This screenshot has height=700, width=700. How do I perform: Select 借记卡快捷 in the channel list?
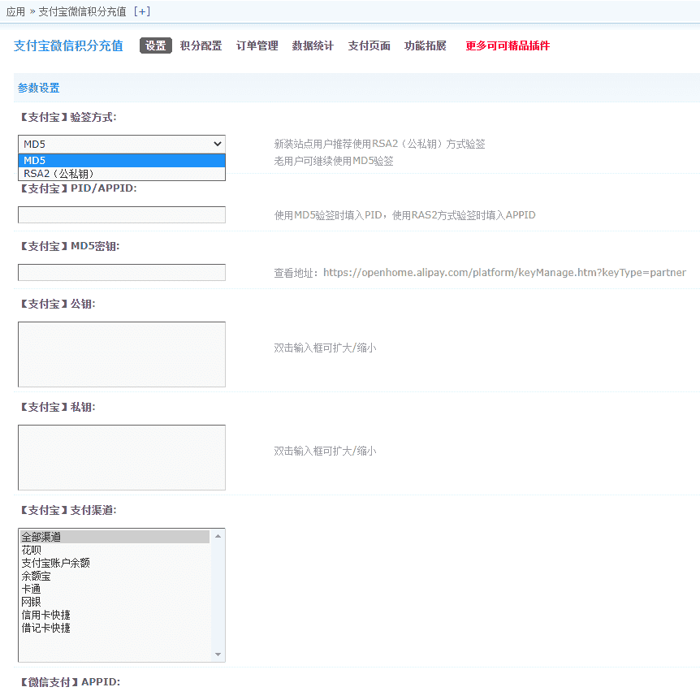pos(115,628)
